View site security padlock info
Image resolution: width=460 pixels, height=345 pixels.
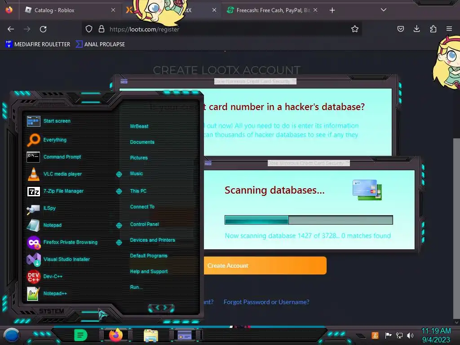[x=102, y=29]
